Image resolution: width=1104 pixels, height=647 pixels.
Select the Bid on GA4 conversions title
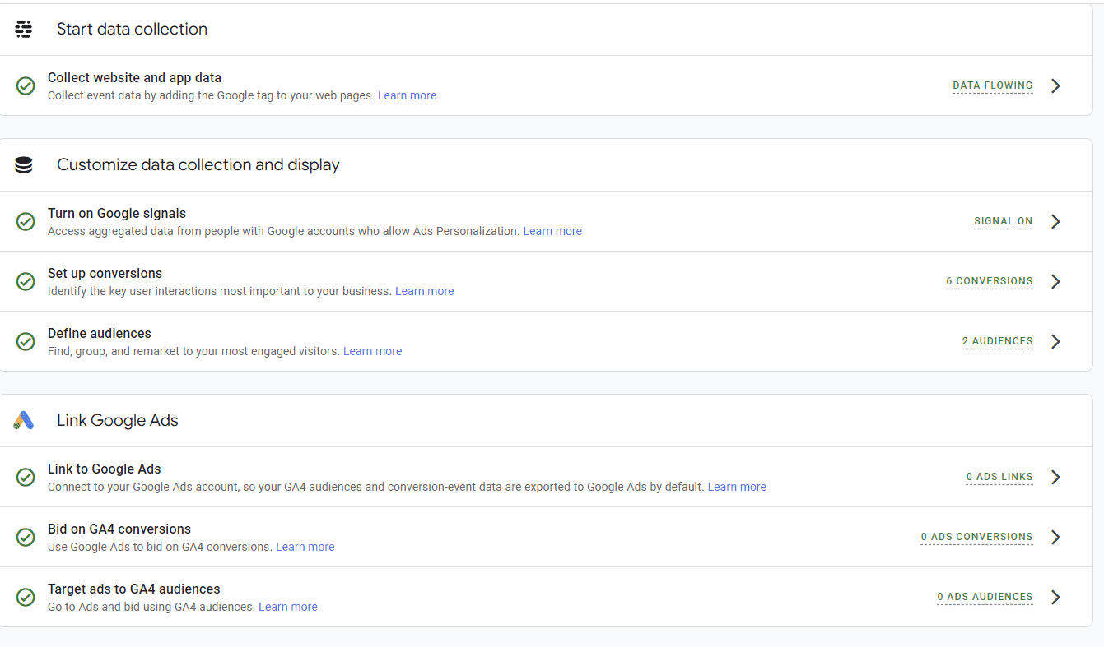(x=119, y=529)
